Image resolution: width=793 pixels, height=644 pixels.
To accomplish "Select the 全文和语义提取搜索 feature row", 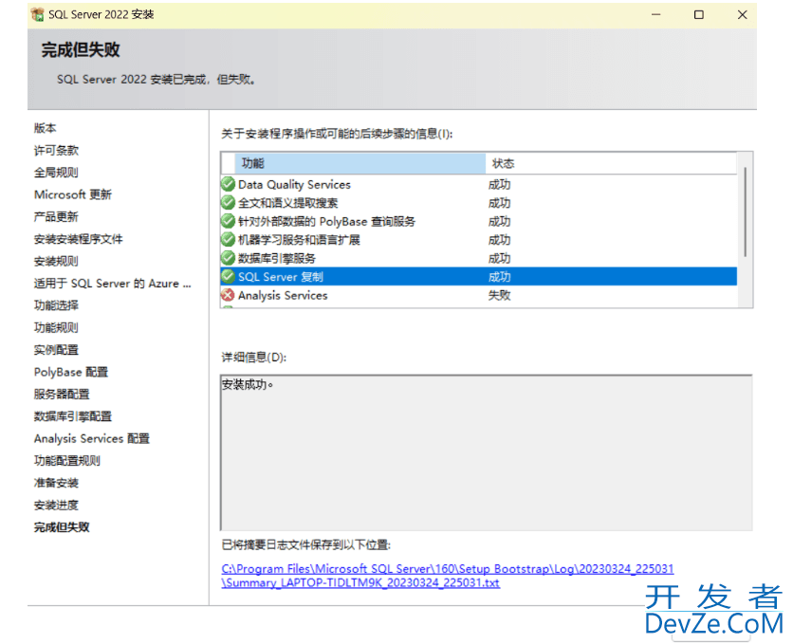I will pos(478,203).
